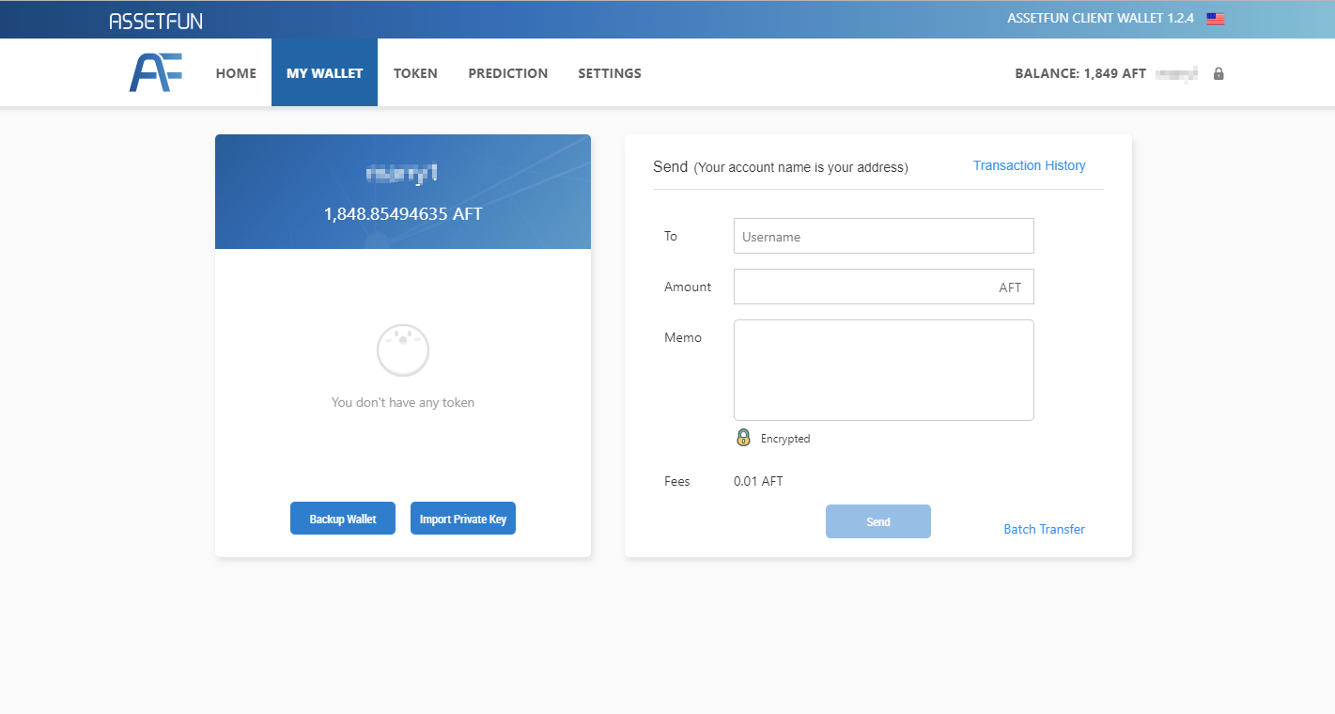Click the Send button
1335x714 pixels.
click(x=878, y=521)
